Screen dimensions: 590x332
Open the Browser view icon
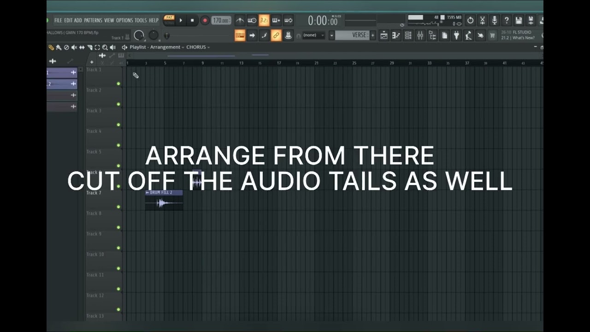click(x=433, y=35)
